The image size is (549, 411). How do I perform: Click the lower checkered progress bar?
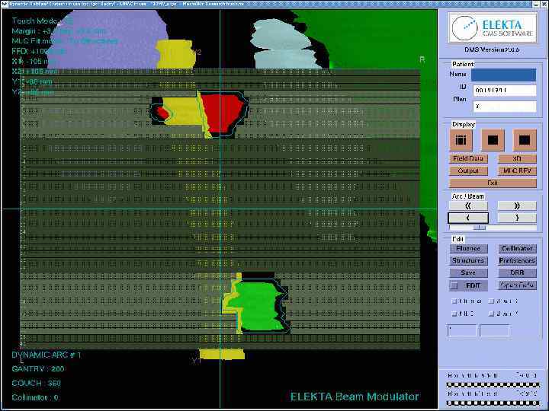point(493,403)
